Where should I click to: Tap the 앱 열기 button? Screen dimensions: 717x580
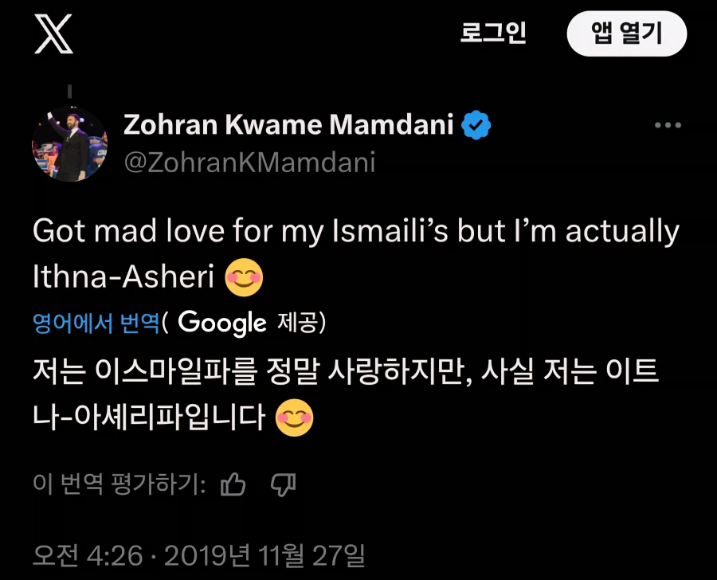click(x=626, y=34)
